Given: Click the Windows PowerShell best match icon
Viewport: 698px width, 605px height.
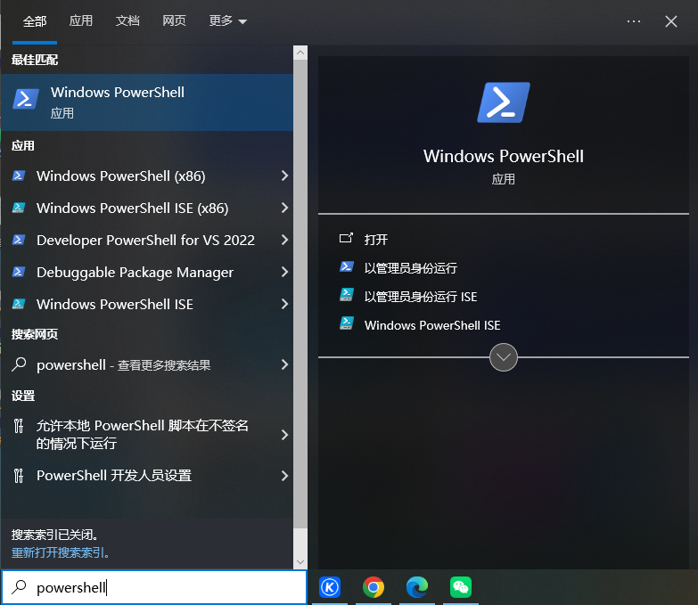Looking at the screenshot, I should [26, 100].
